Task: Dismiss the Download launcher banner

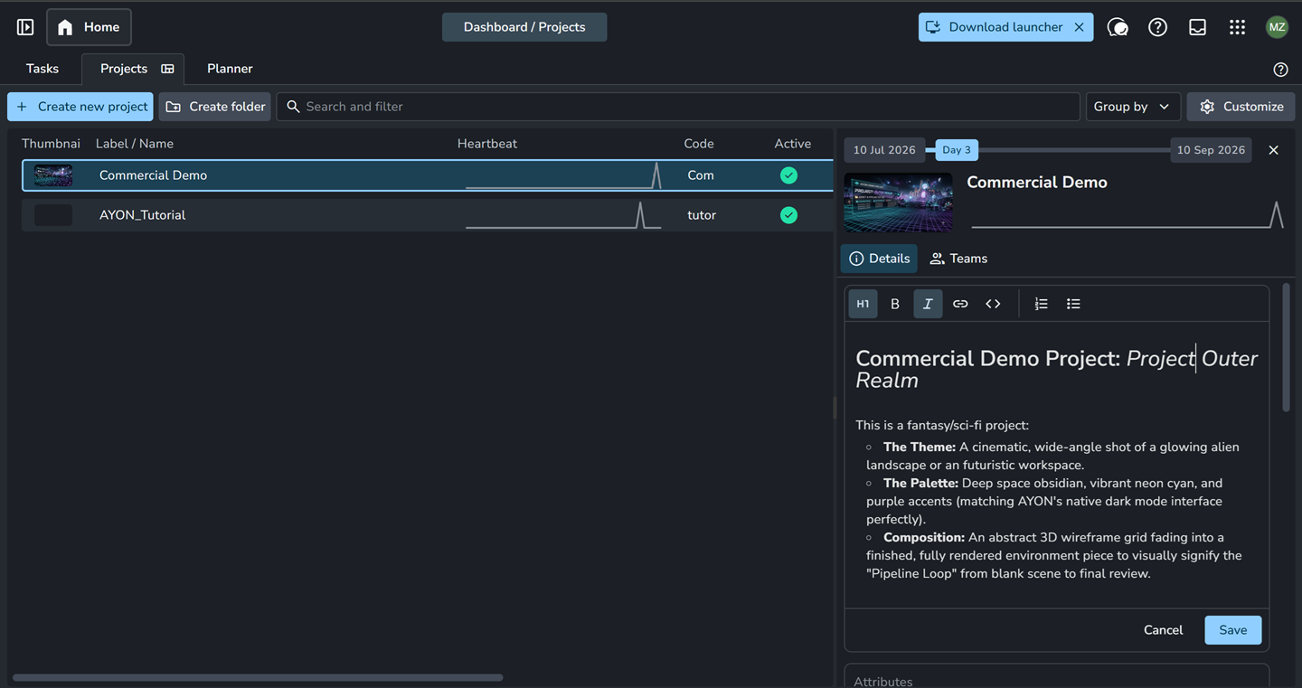Action: [1079, 27]
